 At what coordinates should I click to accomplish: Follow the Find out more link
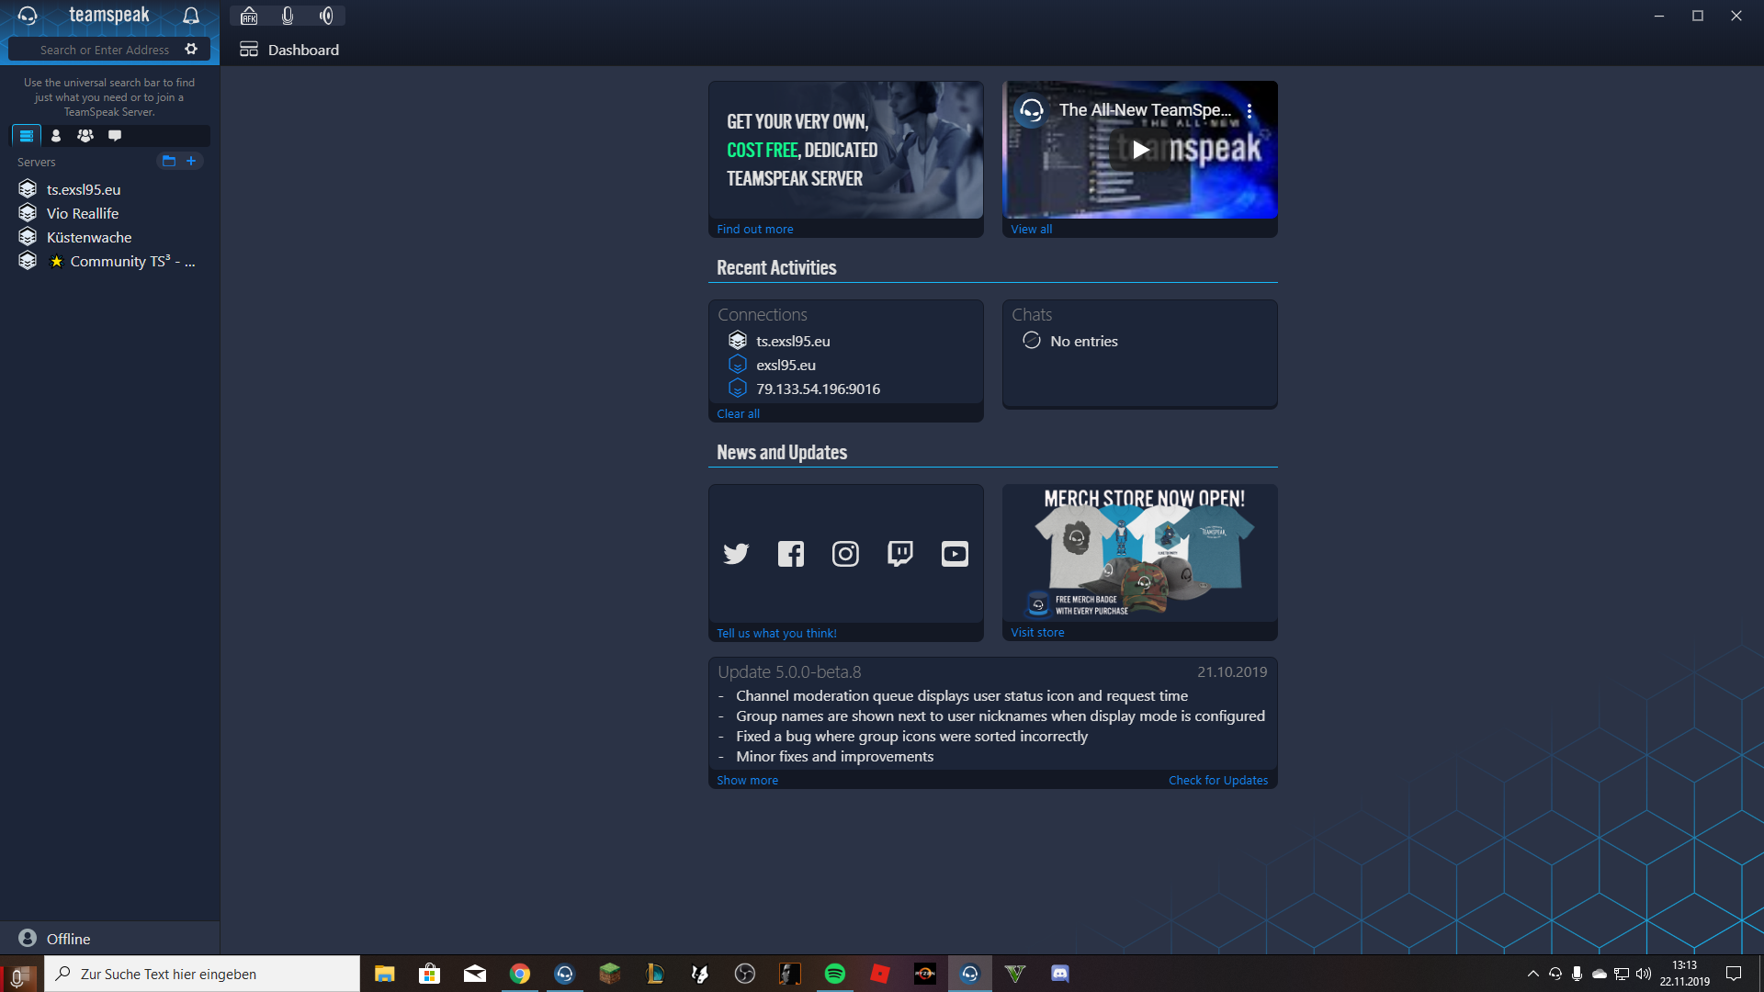pos(754,229)
